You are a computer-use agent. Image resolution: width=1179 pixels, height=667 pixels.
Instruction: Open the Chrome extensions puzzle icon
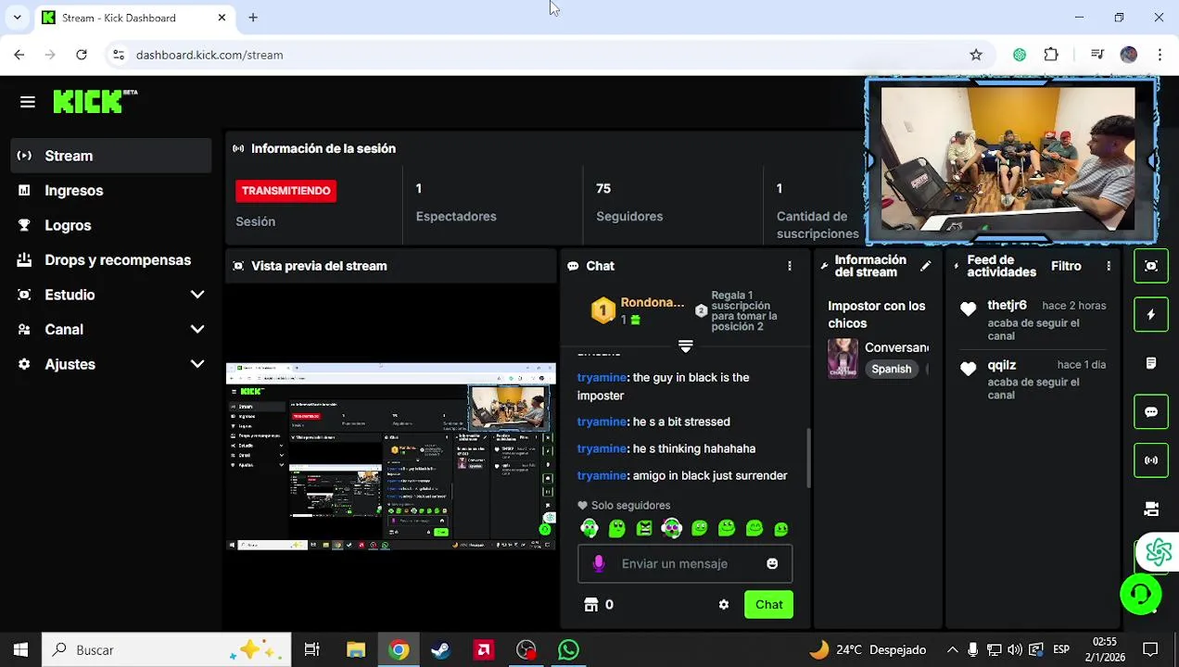1051,55
